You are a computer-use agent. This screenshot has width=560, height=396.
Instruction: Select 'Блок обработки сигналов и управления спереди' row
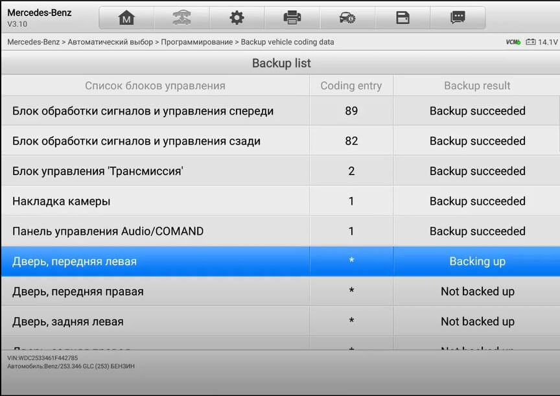pyautogui.click(x=280, y=111)
